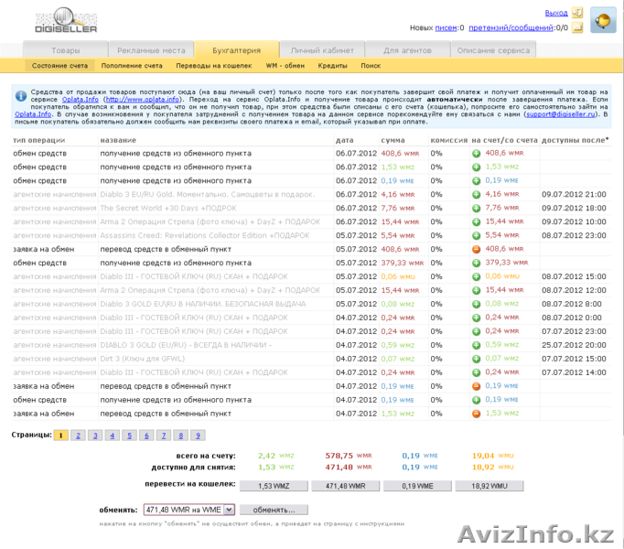
Task: Click the orange minus icon beside 408,6 WMR
Action: [477, 249]
